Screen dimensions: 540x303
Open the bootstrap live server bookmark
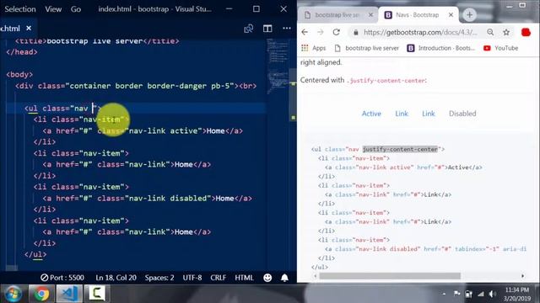367,48
